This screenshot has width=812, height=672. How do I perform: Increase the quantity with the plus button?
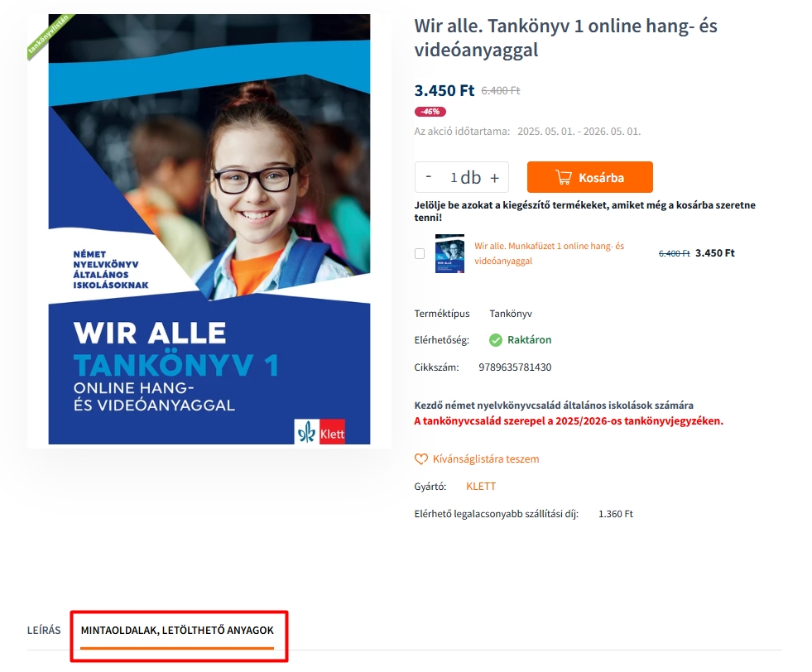coord(494,178)
